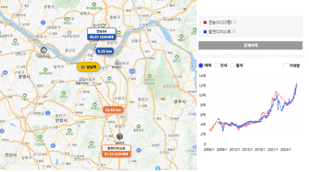Click the 관악산 mountain icon

64,93
